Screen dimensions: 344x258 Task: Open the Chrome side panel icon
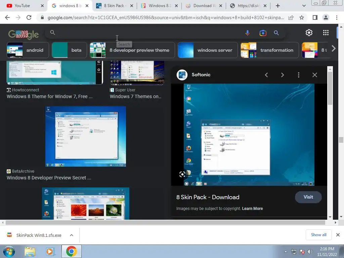[315, 17]
